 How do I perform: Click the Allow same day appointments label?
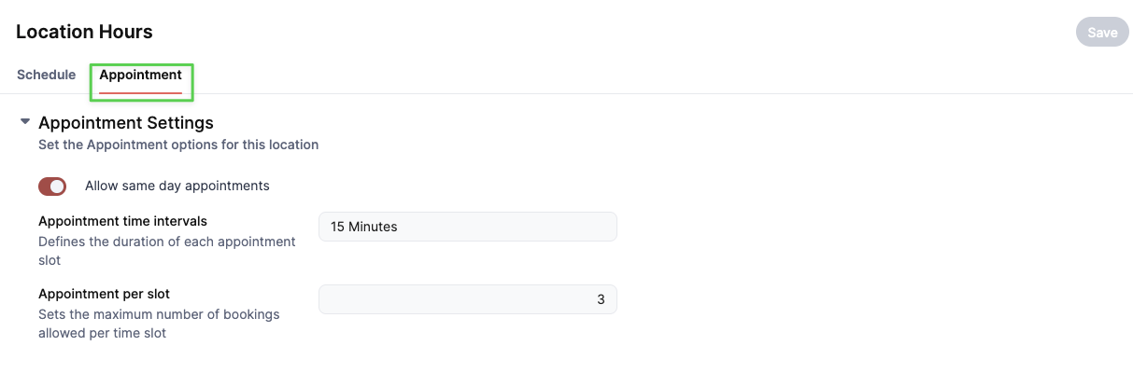point(177,186)
